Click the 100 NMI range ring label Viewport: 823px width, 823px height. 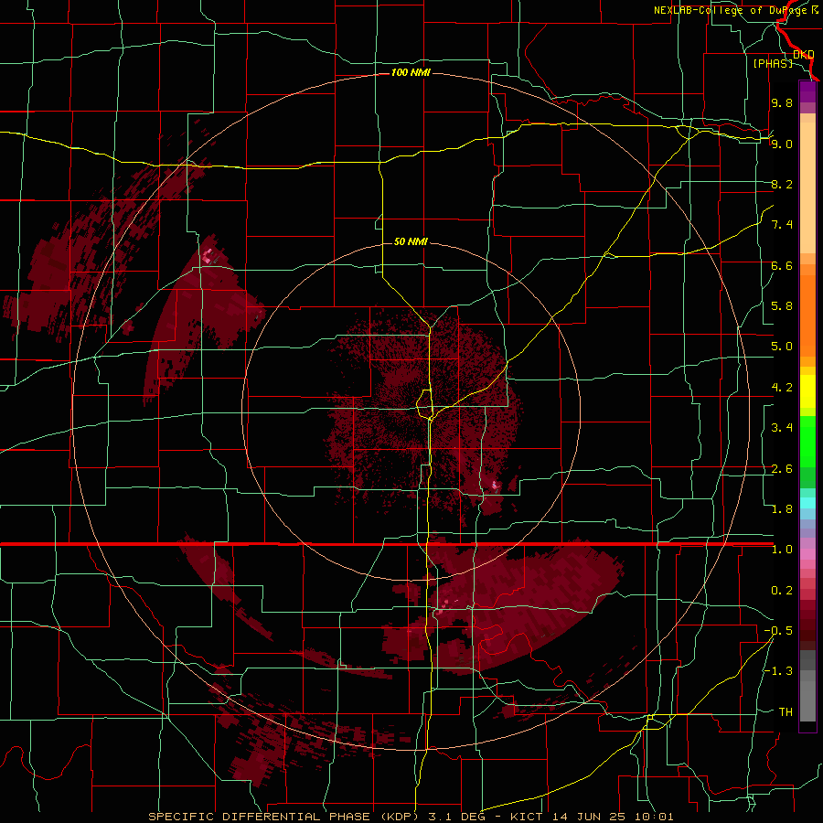click(x=411, y=72)
